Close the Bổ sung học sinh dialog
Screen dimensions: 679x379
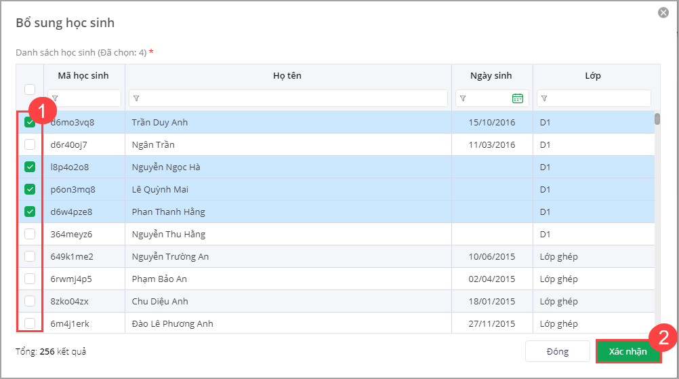pyautogui.click(x=663, y=13)
